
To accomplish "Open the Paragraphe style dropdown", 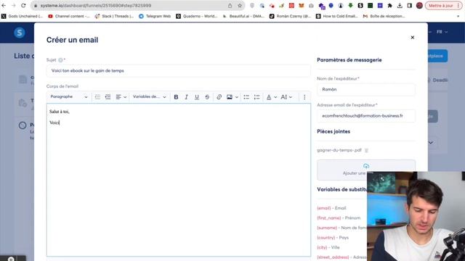I will (69, 96).
